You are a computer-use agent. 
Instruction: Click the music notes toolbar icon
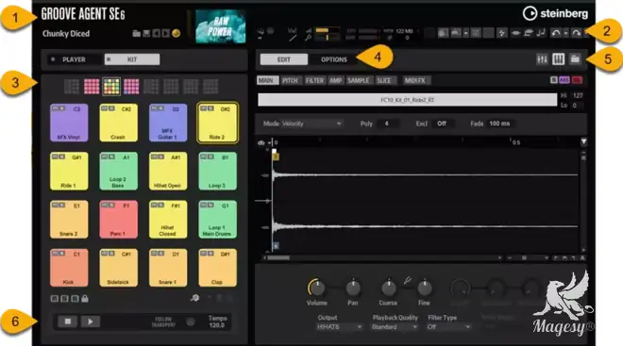tap(541, 33)
